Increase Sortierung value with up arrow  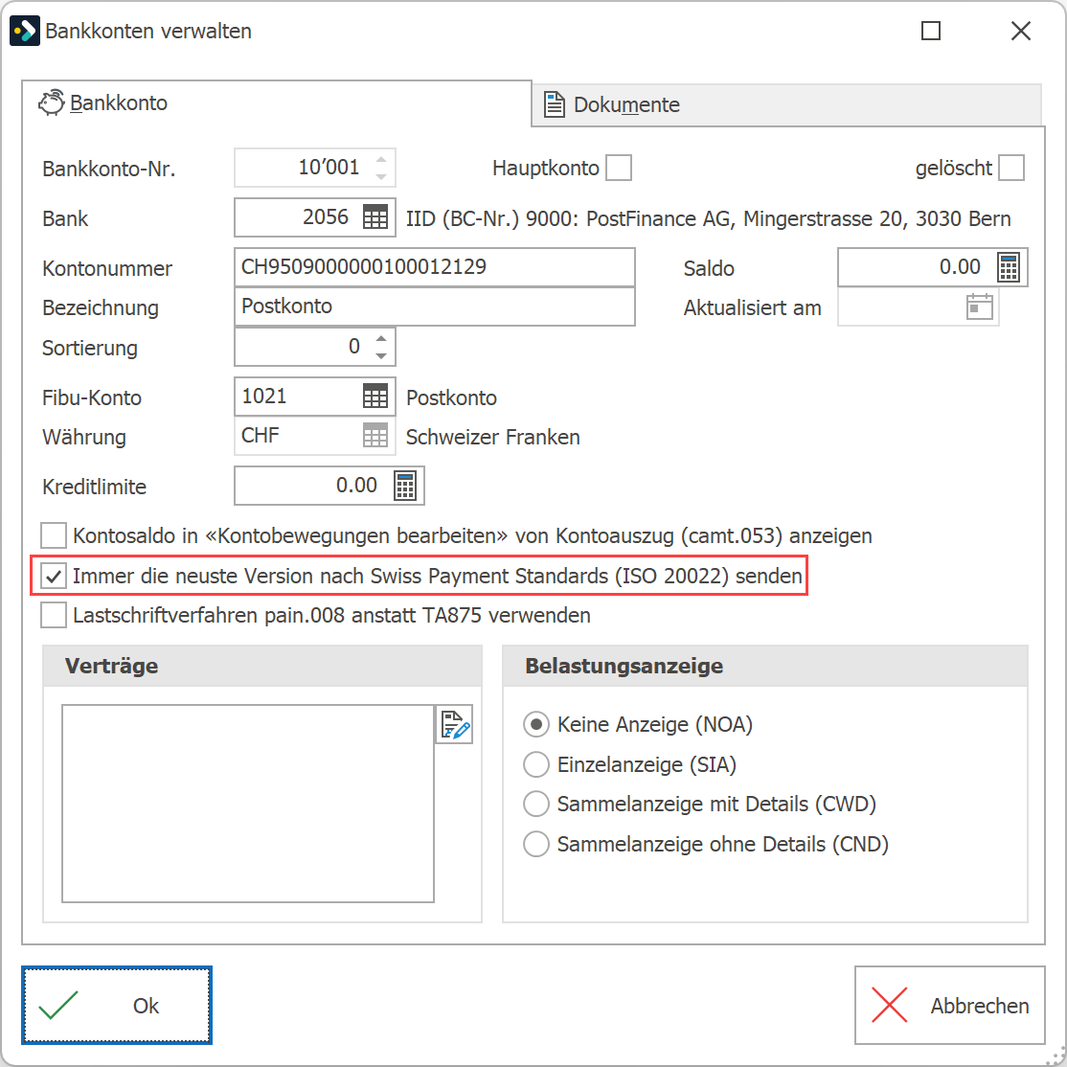[x=381, y=338]
